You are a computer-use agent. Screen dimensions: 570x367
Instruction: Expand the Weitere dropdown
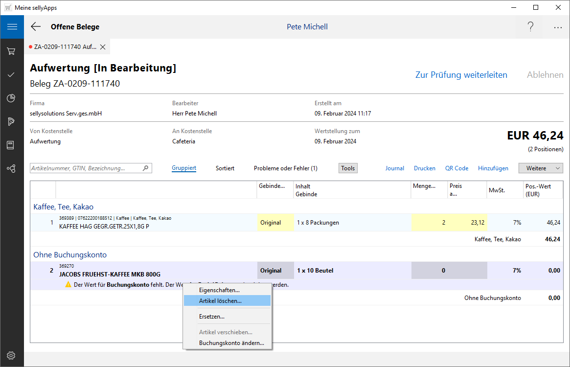541,168
